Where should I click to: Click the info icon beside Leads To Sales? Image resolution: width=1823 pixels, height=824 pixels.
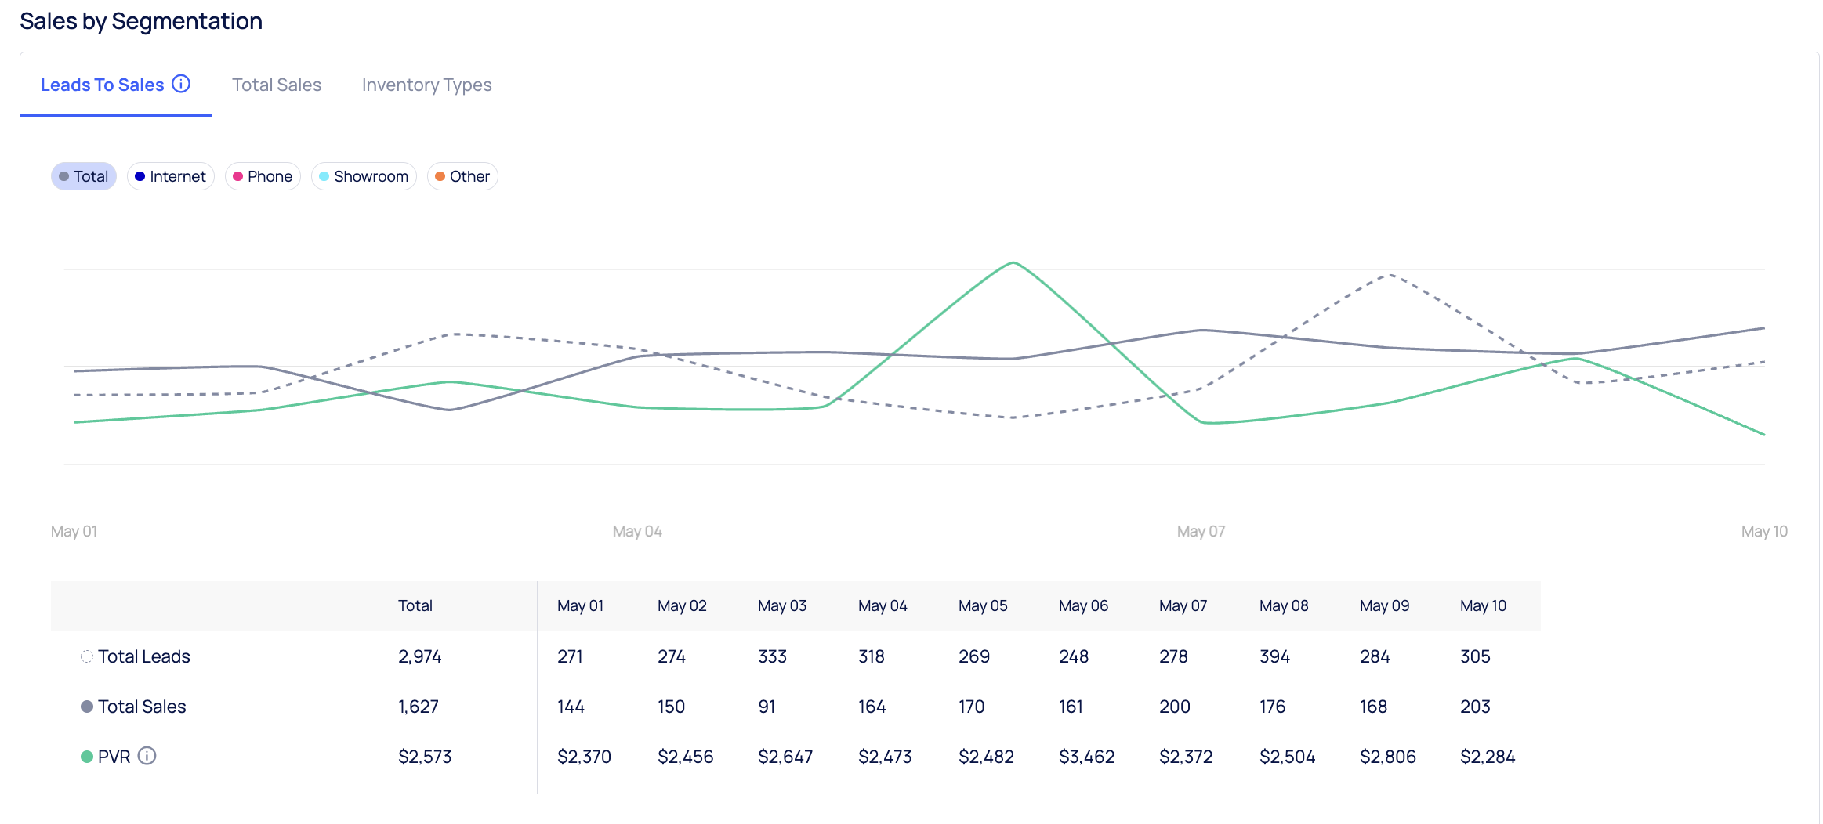tap(181, 84)
